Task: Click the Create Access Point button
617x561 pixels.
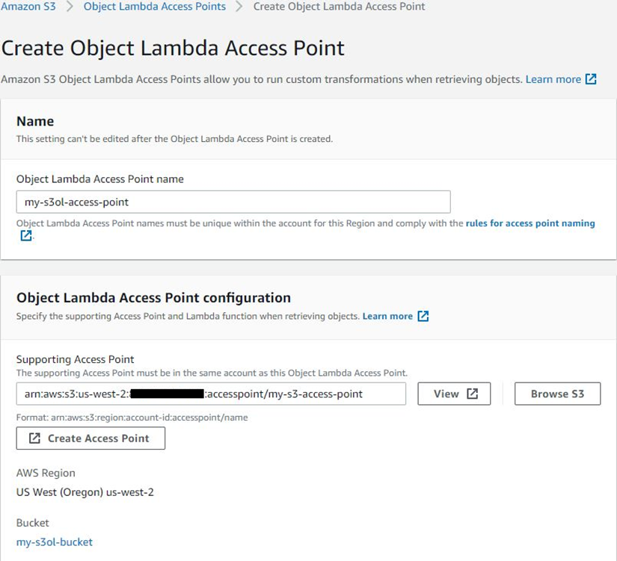Action: pos(90,438)
